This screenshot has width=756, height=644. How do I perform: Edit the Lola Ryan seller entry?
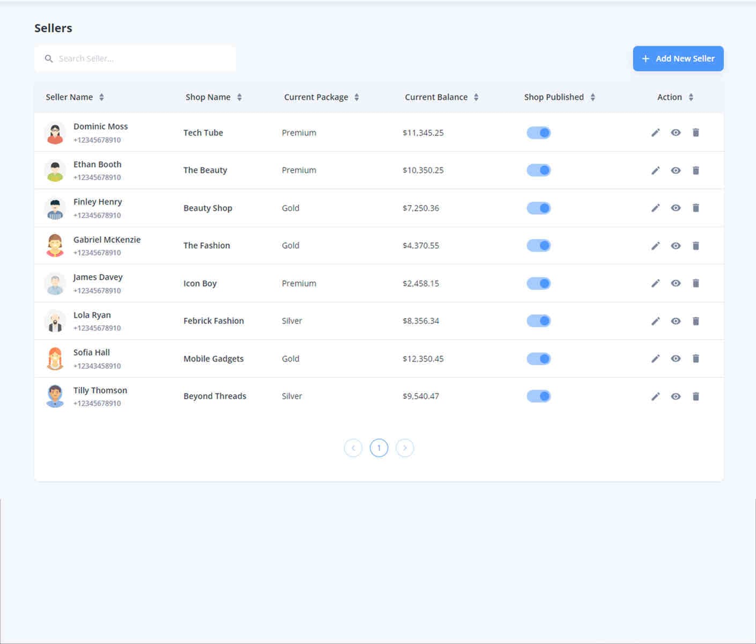pos(655,321)
